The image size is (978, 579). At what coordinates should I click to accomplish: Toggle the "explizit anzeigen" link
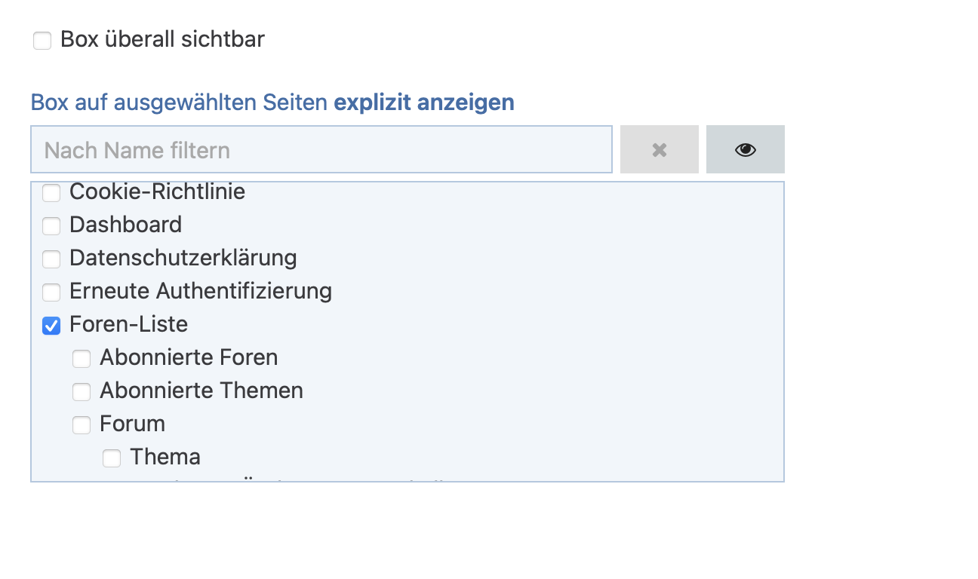point(423,103)
